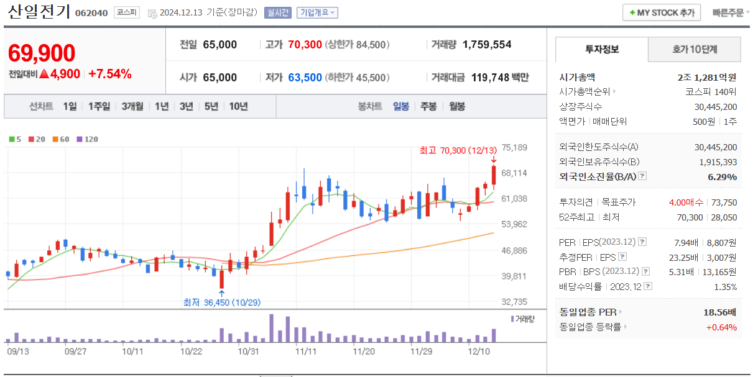Click the 코스피 market badge
The width and height of the screenshot is (753, 377).
click(x=127, y=12)
